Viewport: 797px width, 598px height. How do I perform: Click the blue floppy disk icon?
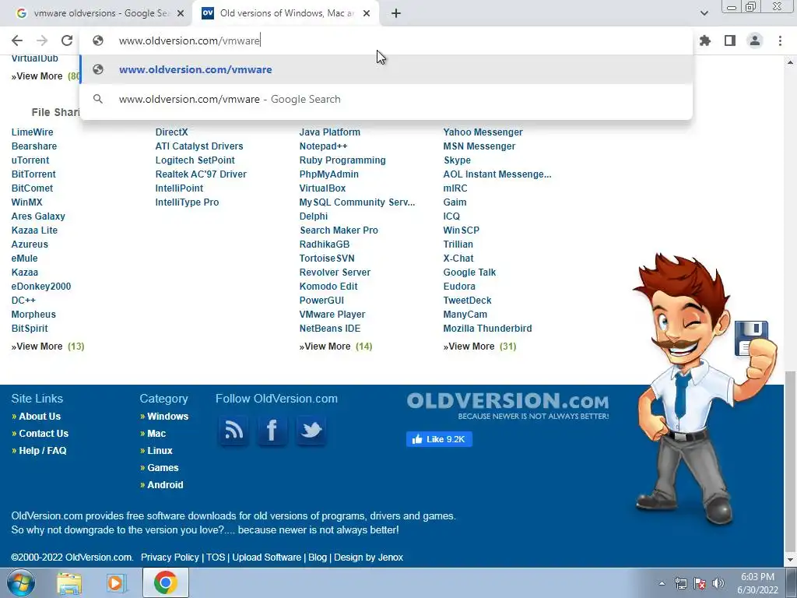point(751,337)
